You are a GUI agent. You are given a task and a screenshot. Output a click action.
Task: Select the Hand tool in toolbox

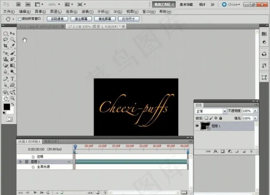(x=5, y=99)
